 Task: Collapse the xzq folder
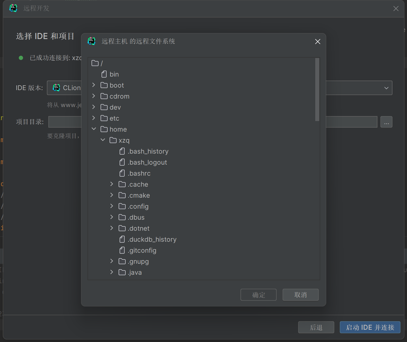tap(103, 140)
